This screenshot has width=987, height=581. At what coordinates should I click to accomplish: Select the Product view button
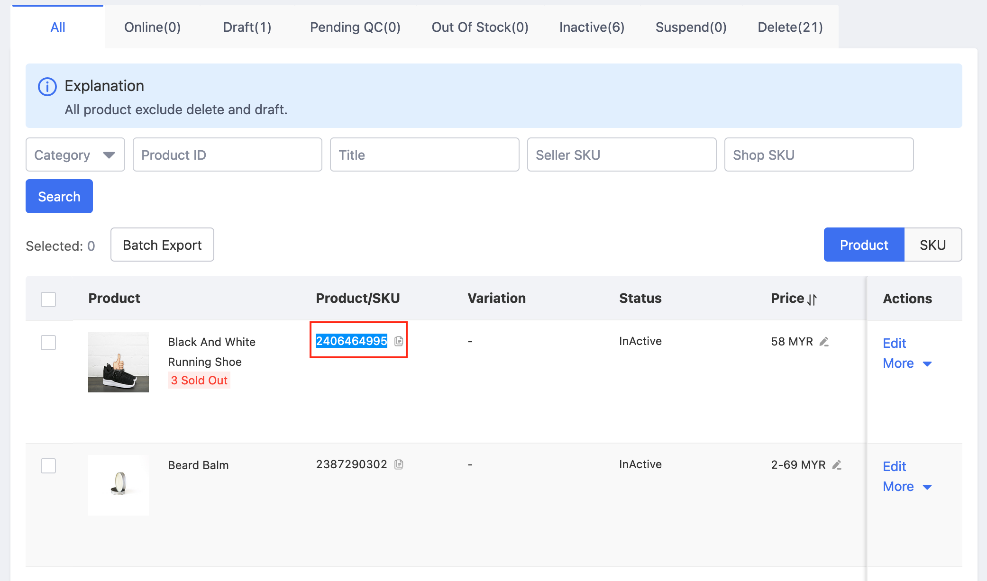863,245
